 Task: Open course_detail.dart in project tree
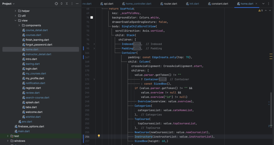[x=36, y=30]
